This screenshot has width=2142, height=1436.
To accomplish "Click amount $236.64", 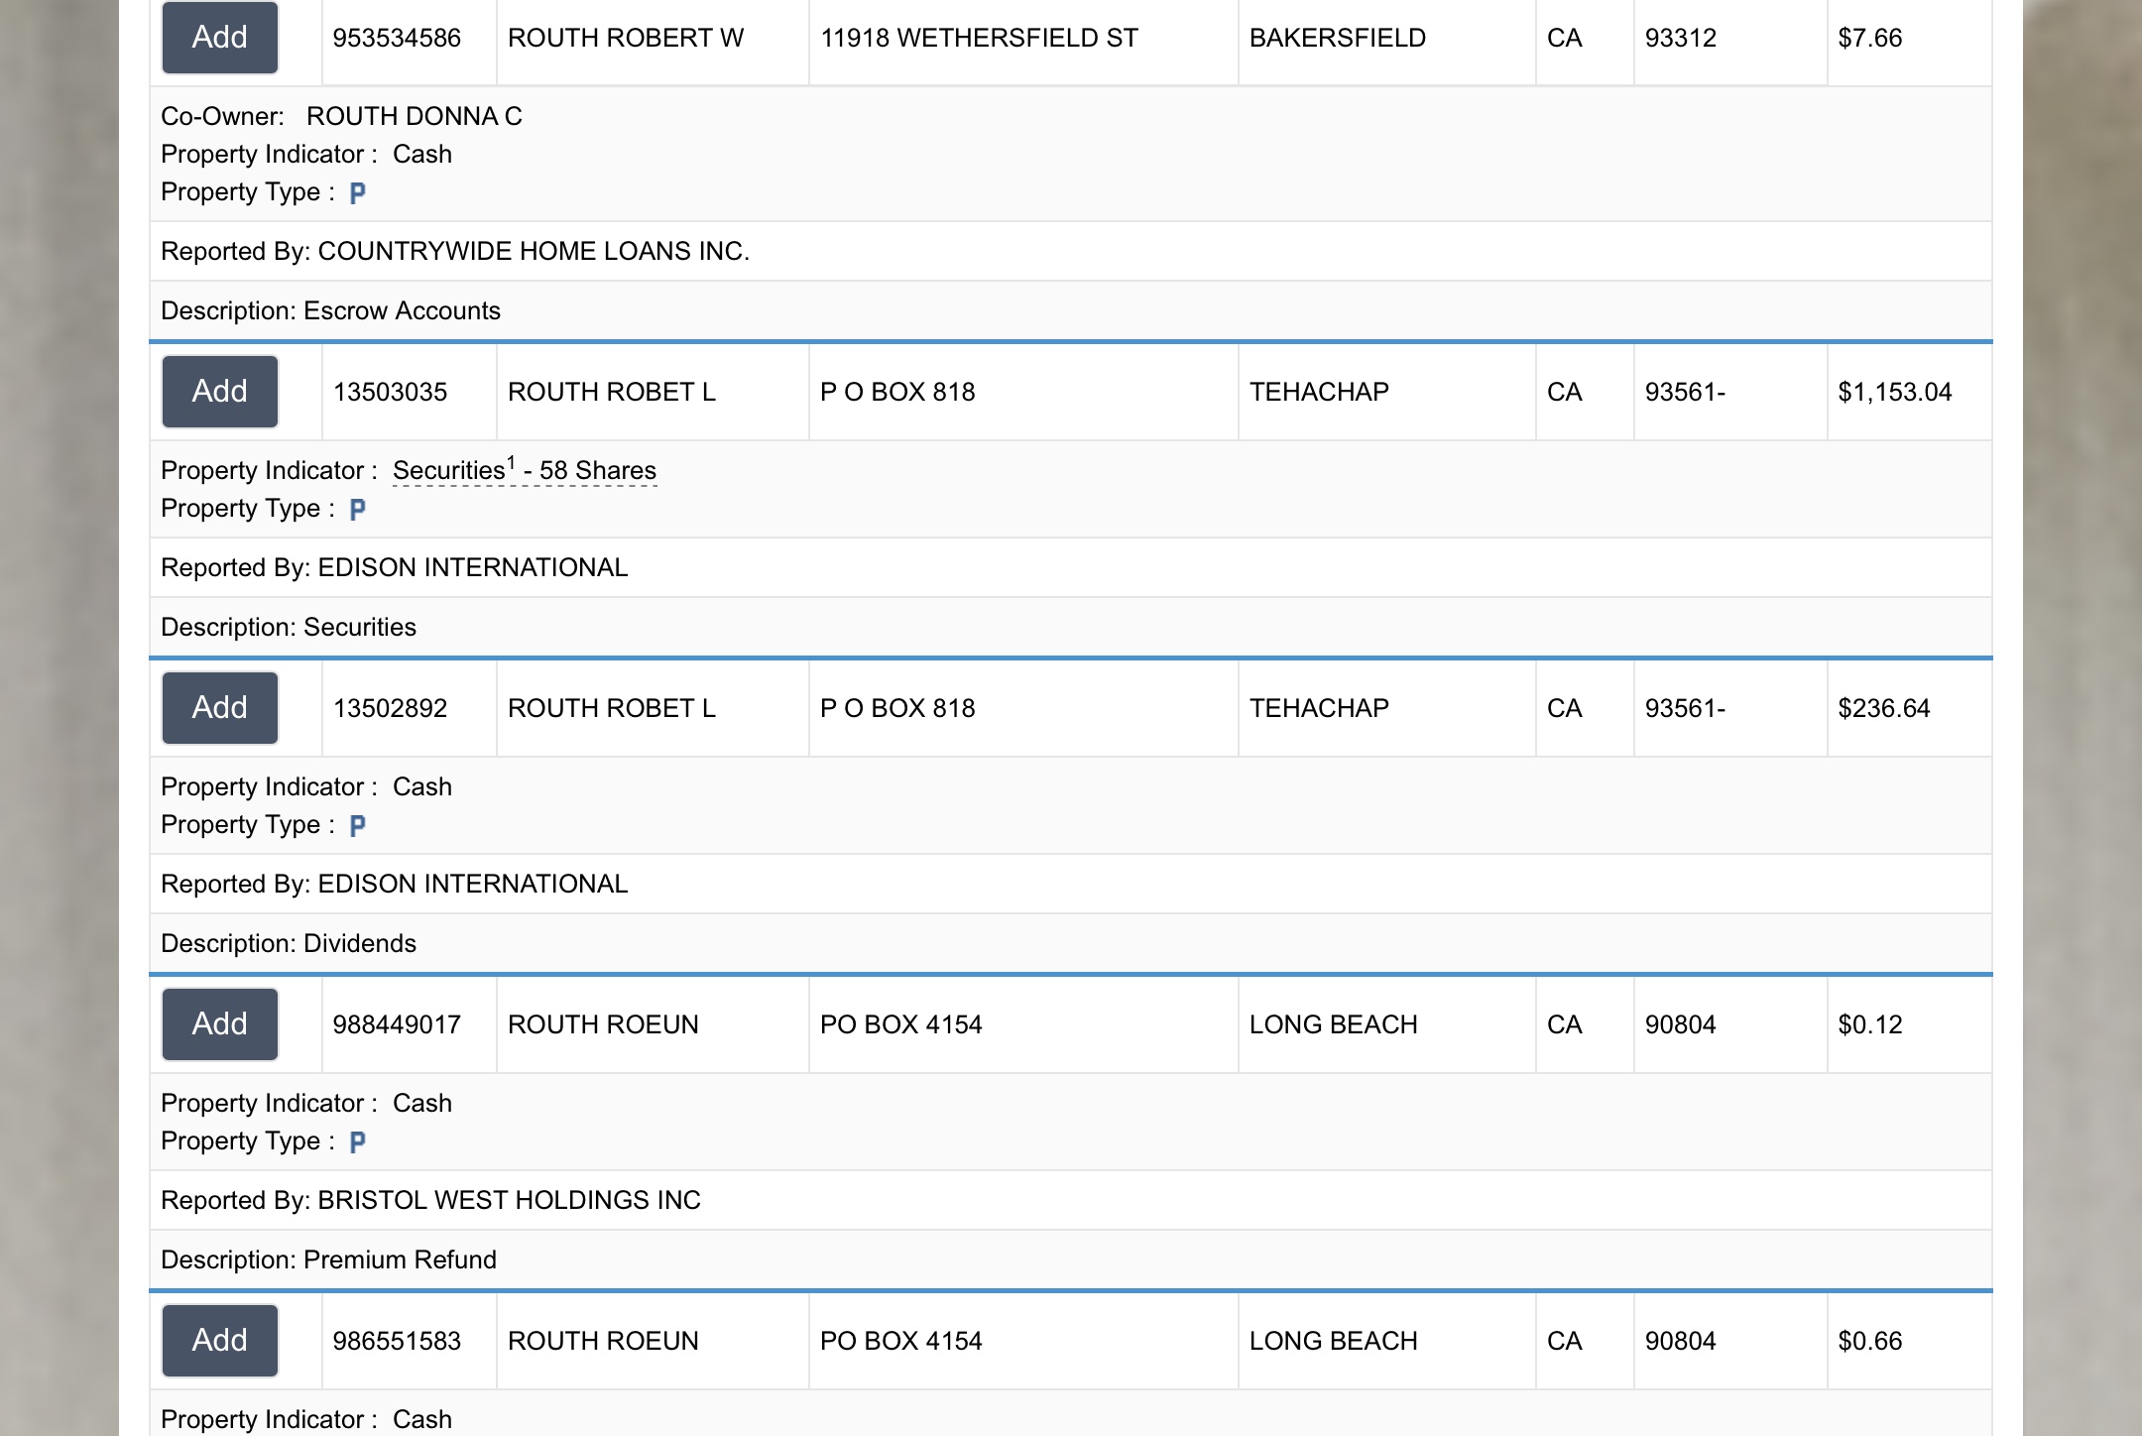I will click(1883, 708).
